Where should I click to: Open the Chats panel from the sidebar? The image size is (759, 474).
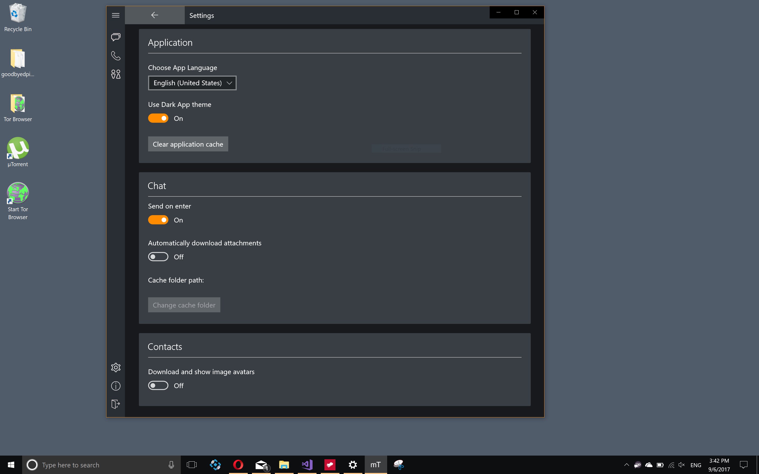point(116,37)
